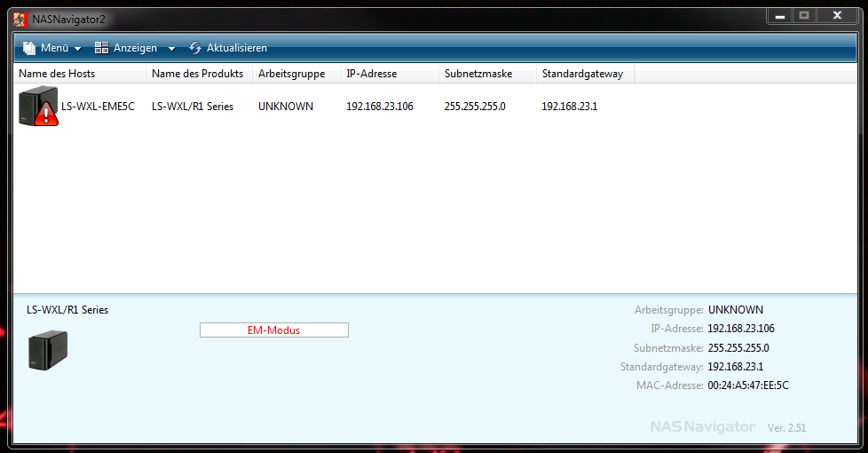Expand the Anzeigen dropdown arrow
Image resolution: width=868 pixels, height=453 pixels.
171,49
